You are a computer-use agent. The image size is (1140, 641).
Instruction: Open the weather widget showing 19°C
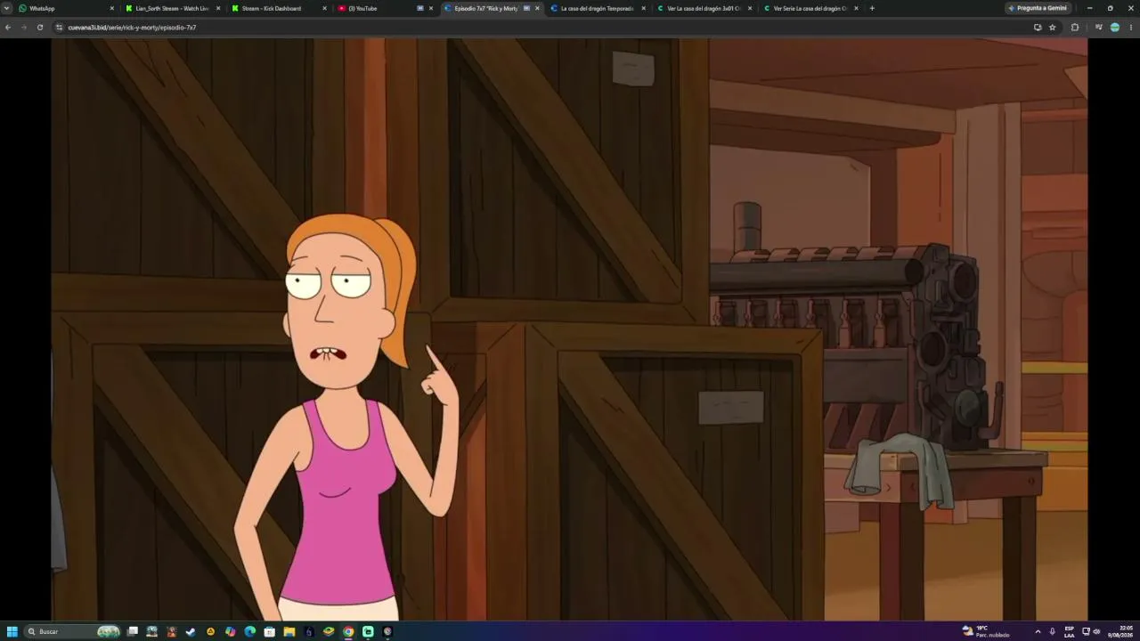[986, 631]
